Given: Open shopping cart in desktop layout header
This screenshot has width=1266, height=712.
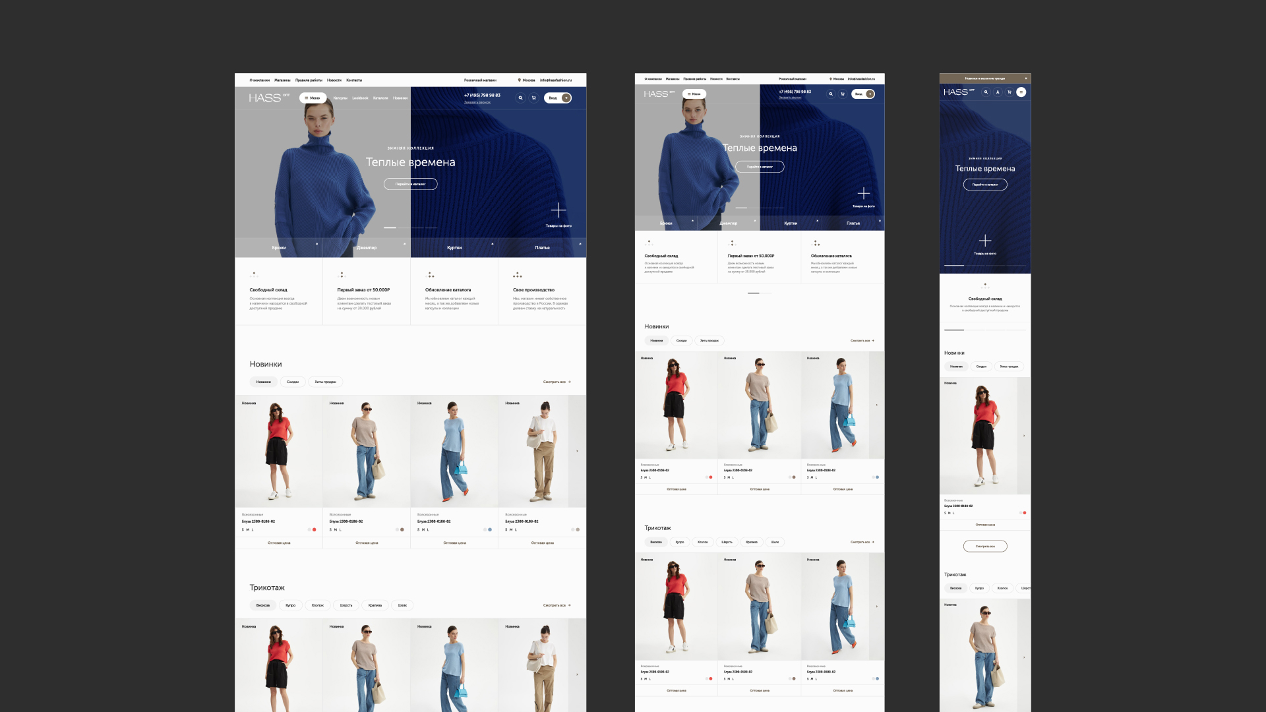Looking at the screenshot, I should (x=533, y=98).
